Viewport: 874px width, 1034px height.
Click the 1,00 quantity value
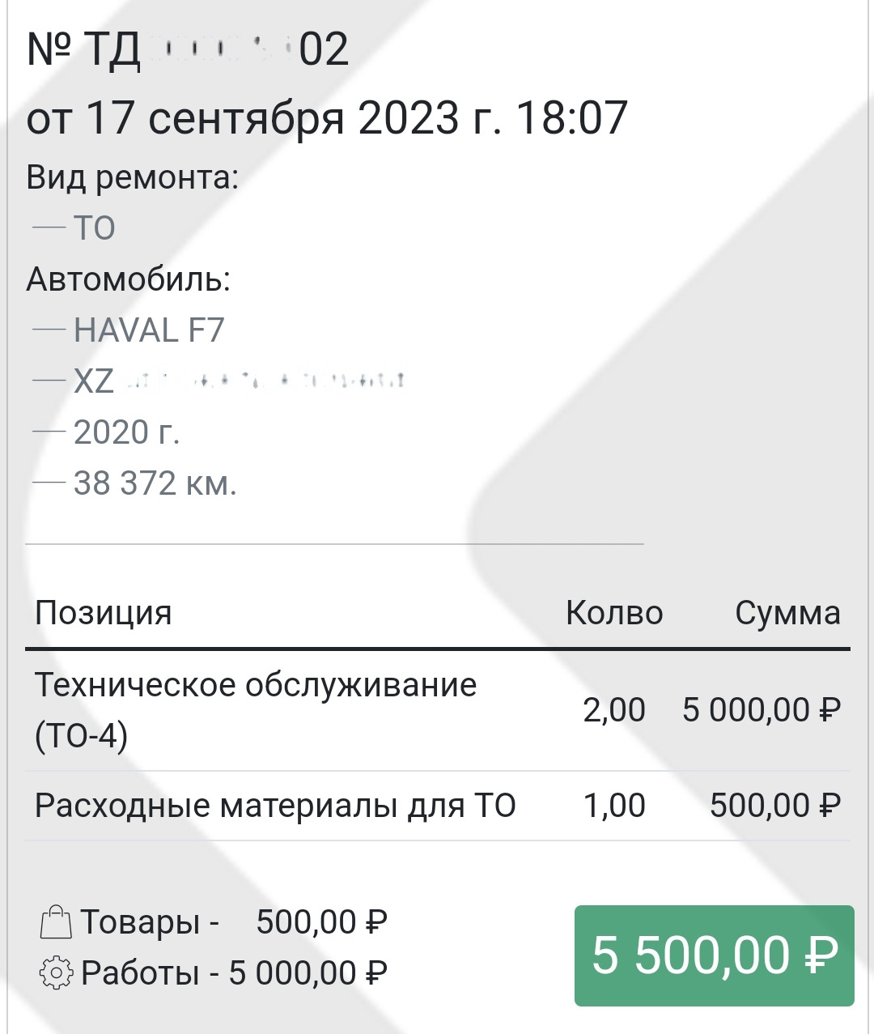tap(614, 806)
